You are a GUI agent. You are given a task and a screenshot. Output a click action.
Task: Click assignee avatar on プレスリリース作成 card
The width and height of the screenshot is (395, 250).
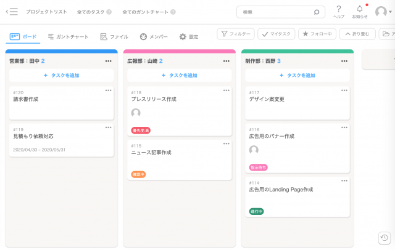click(136, 113)
